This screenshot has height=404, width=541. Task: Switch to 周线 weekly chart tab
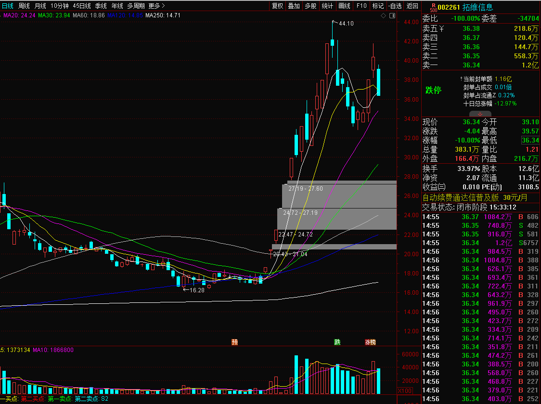pos(24,6)
